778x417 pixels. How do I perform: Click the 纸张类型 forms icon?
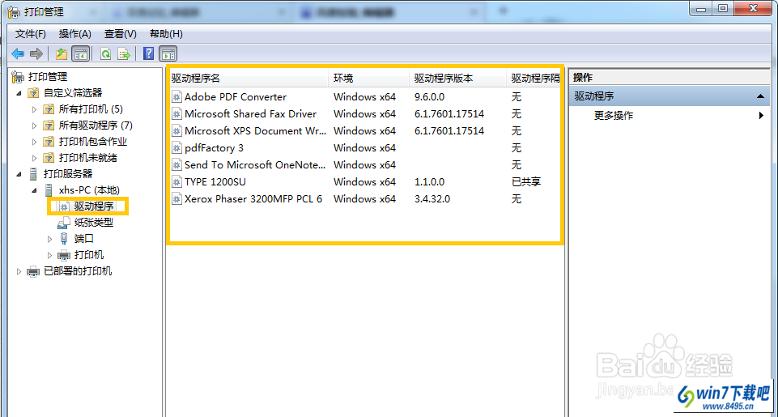64,223
